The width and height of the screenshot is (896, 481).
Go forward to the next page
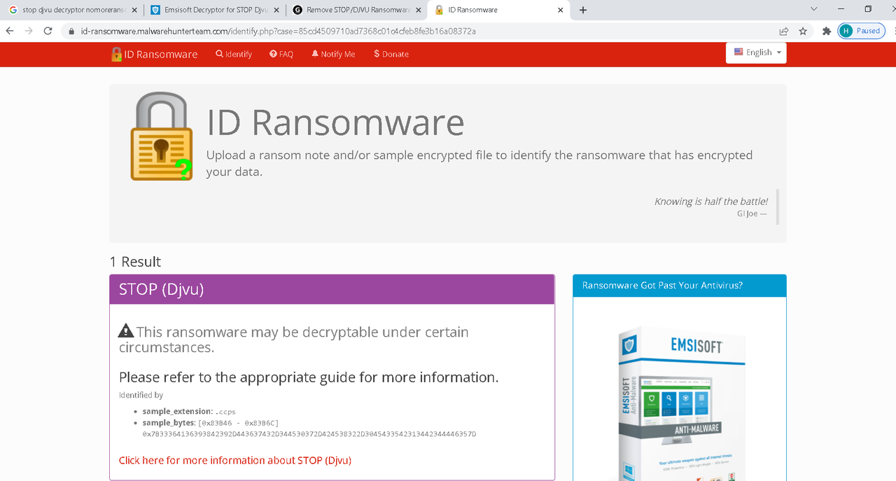pos(29,31)
